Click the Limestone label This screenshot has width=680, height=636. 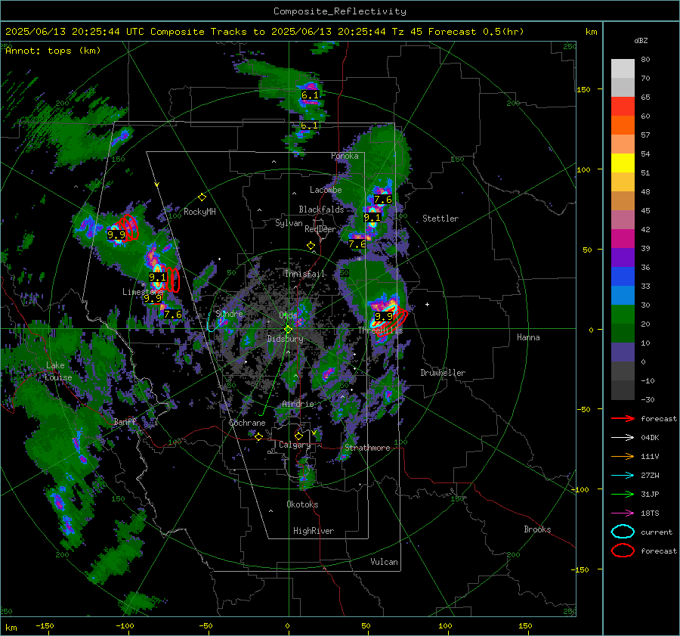[143, 292]
